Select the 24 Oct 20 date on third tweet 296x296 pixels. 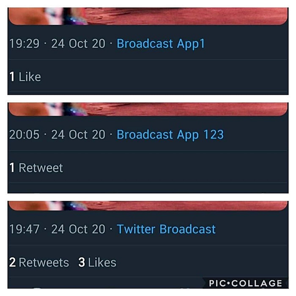coord(78,229)
